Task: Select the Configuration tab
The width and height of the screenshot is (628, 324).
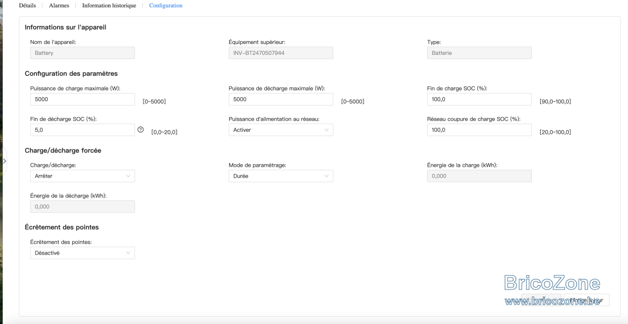Action: click(166, 5)
